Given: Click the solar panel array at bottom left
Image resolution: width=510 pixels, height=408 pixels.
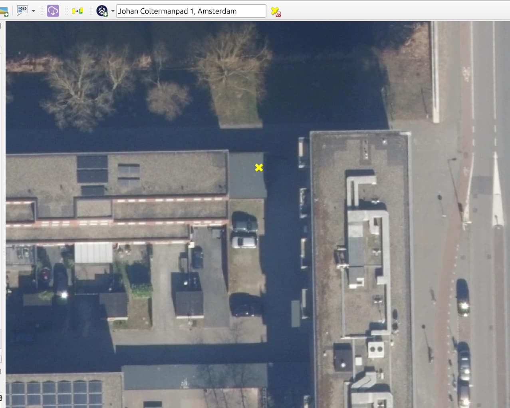Looking at the screenshot, I should [x=56, y=394].
